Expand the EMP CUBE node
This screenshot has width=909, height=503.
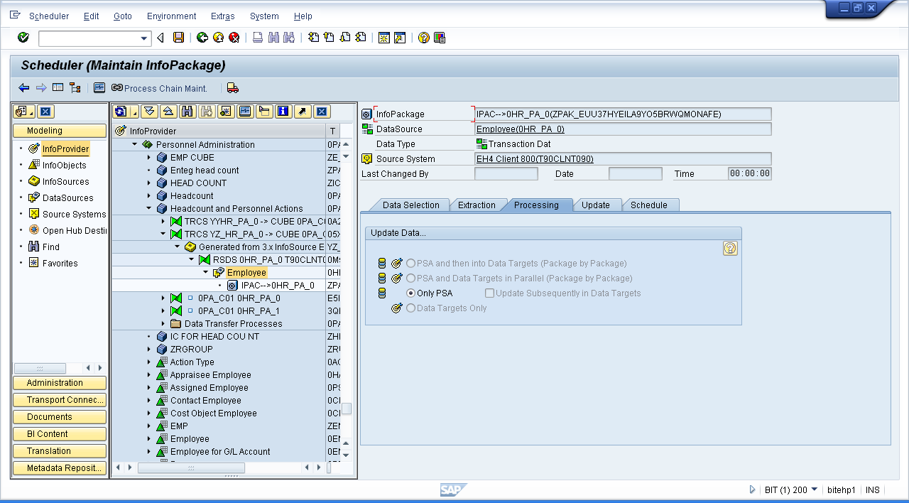coord(148,157)
